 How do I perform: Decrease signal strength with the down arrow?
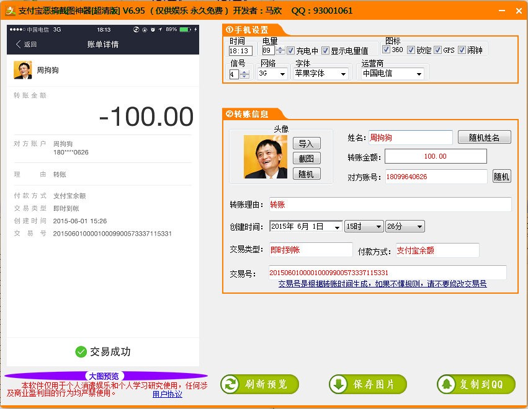(245, 76)
